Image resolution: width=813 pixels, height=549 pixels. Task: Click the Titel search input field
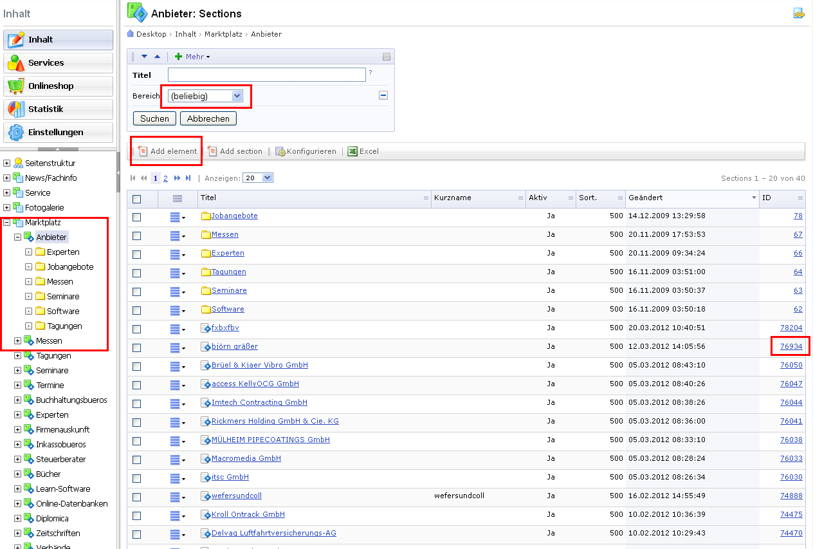[x=266, y=75]
